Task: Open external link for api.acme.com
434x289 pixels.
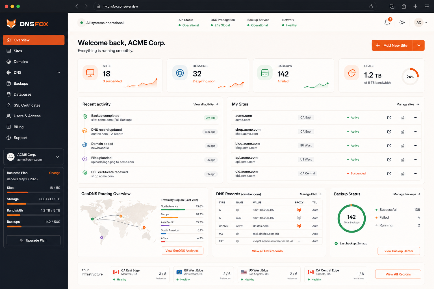Action: click(389, 159)
